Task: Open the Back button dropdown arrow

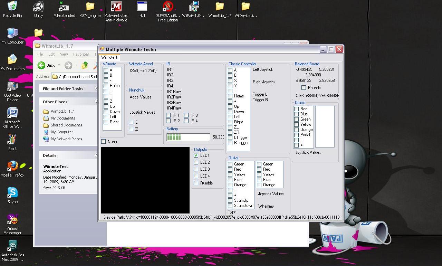Action: click(x=59, y=65)
